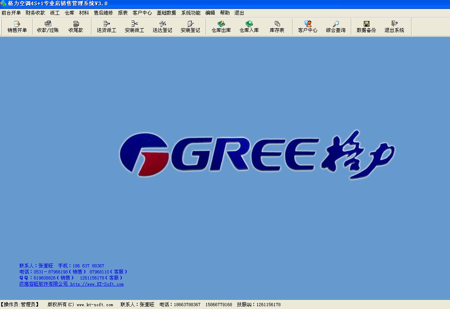
Task: Open the 仓库 menu
Action: click(x=70, y=13)
